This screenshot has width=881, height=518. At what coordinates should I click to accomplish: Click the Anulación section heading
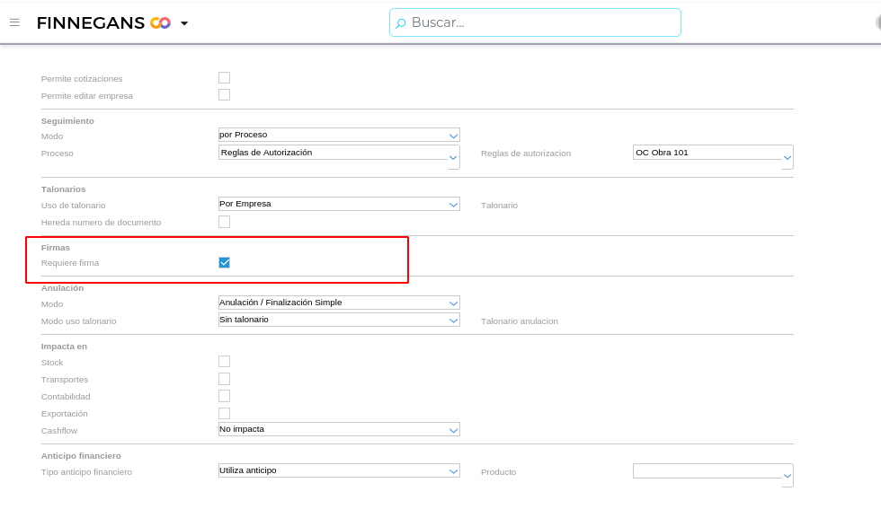tap(62, 288)
